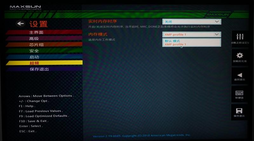This screenshot has width=254, height=141.
Task: Click the F9 : Load Optimized Defaults hint
Action: point(44,116)
